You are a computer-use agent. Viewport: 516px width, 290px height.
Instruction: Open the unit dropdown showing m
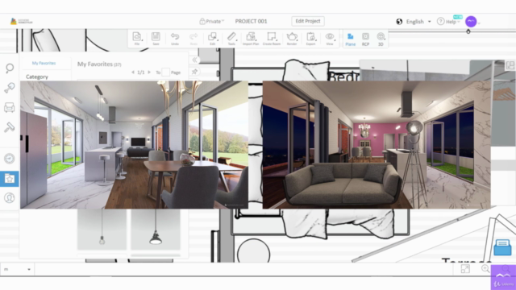coord(17,269)
